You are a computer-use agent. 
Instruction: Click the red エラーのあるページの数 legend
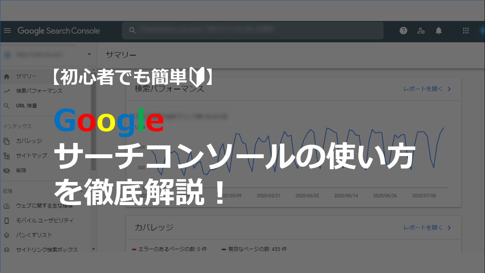[x=169, y=249]
